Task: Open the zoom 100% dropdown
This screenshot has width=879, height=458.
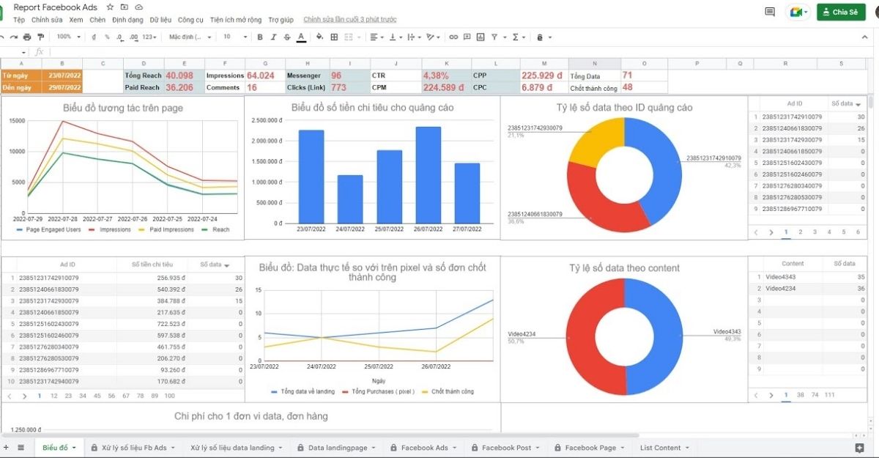Action: (x=69, y=37)
